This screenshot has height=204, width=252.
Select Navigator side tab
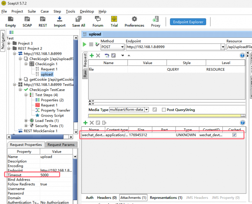3,41
